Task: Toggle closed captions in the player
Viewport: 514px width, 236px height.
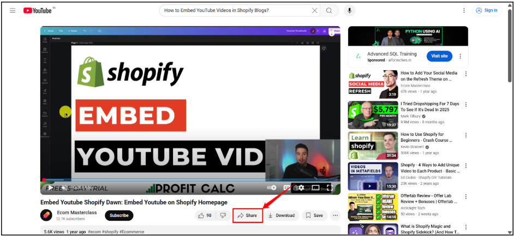Action: (x=287, y=187)
